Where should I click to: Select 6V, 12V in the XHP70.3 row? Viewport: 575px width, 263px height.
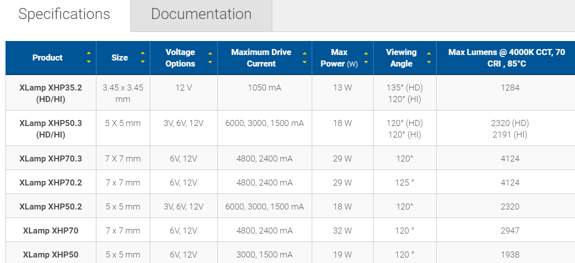point(183,158)
